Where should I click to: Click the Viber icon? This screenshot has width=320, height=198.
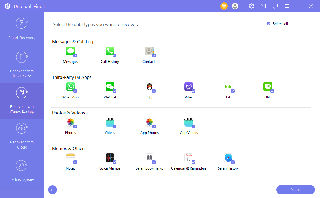click(189, 87)
